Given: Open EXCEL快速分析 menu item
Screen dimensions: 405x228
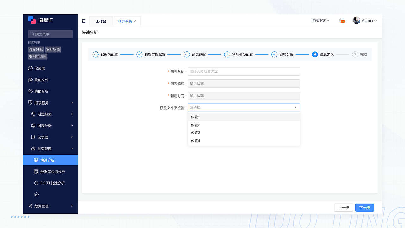Looking at the screenshot, I should [50, 183].
